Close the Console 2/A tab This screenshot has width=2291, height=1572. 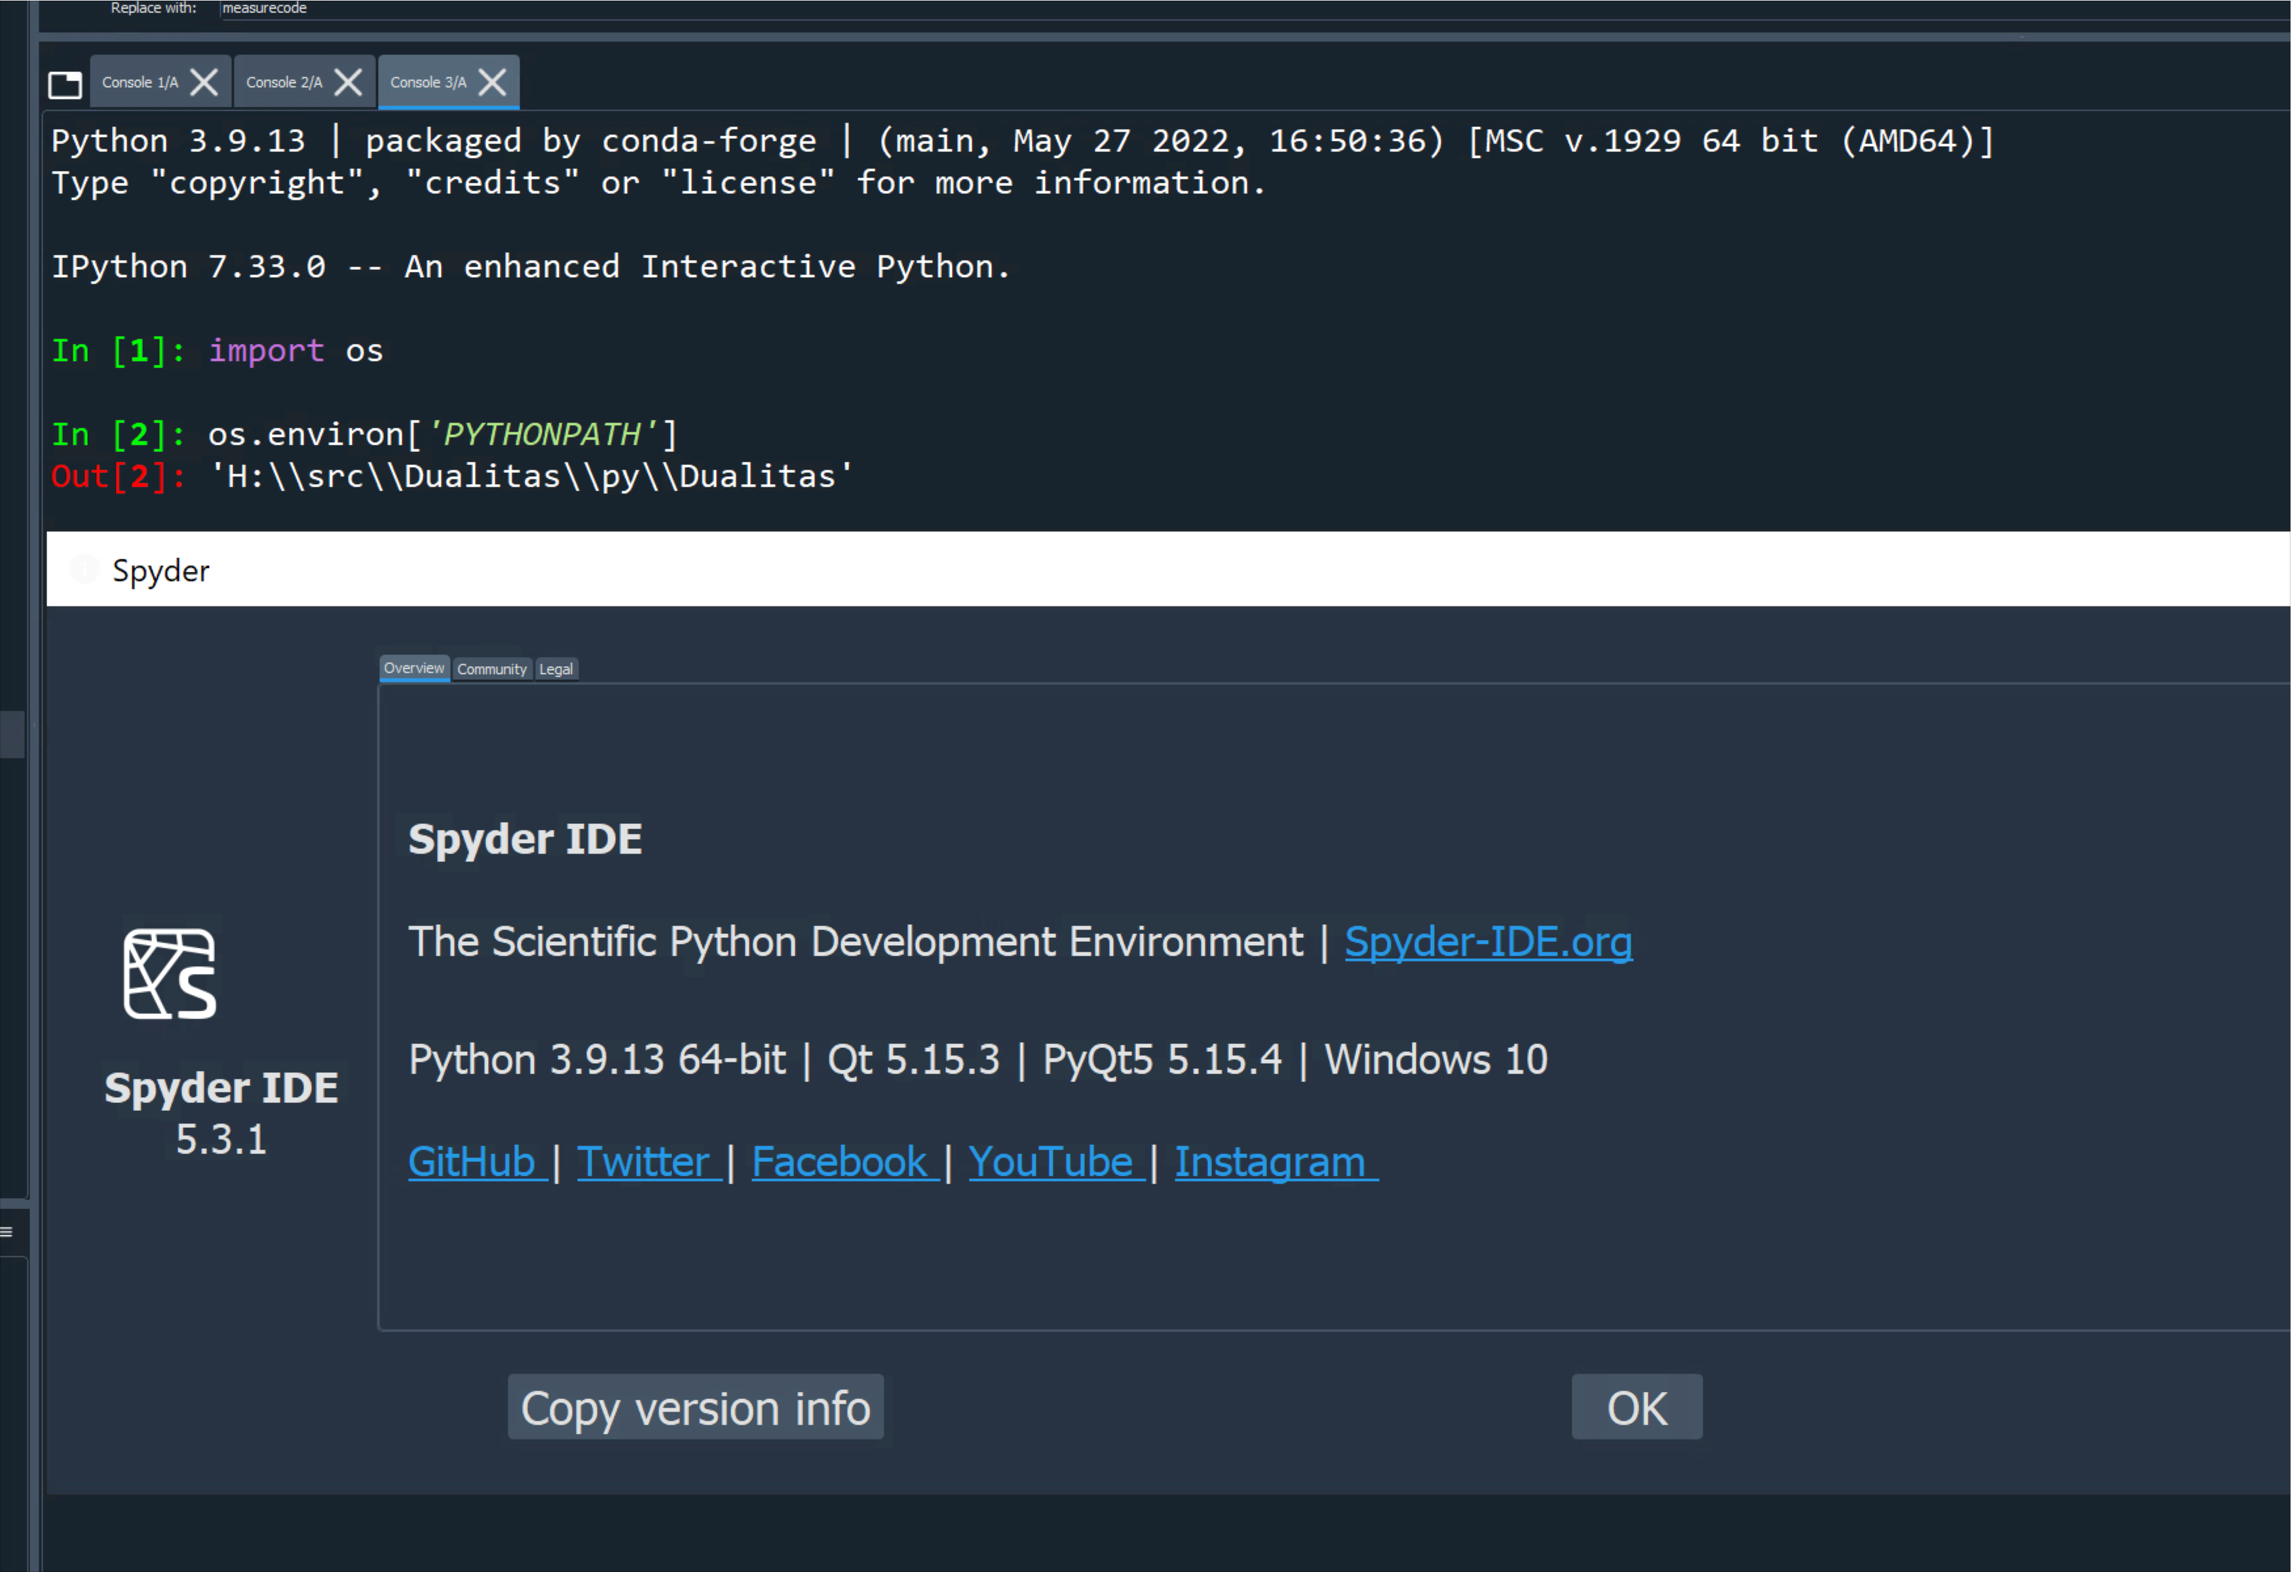click(347, 83)
